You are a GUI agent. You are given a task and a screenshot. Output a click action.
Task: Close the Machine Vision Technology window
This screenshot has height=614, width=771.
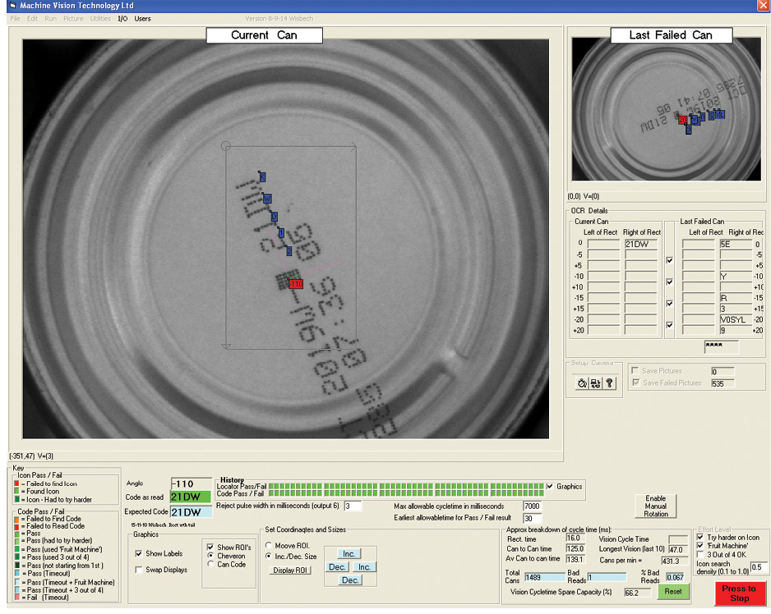[x=764, y=6]
